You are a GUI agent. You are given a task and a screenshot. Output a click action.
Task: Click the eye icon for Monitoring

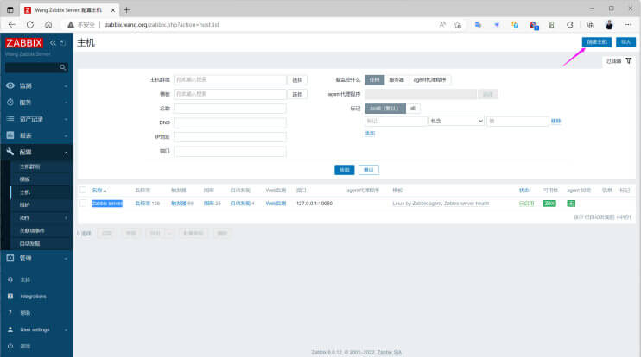coord(10,85)
